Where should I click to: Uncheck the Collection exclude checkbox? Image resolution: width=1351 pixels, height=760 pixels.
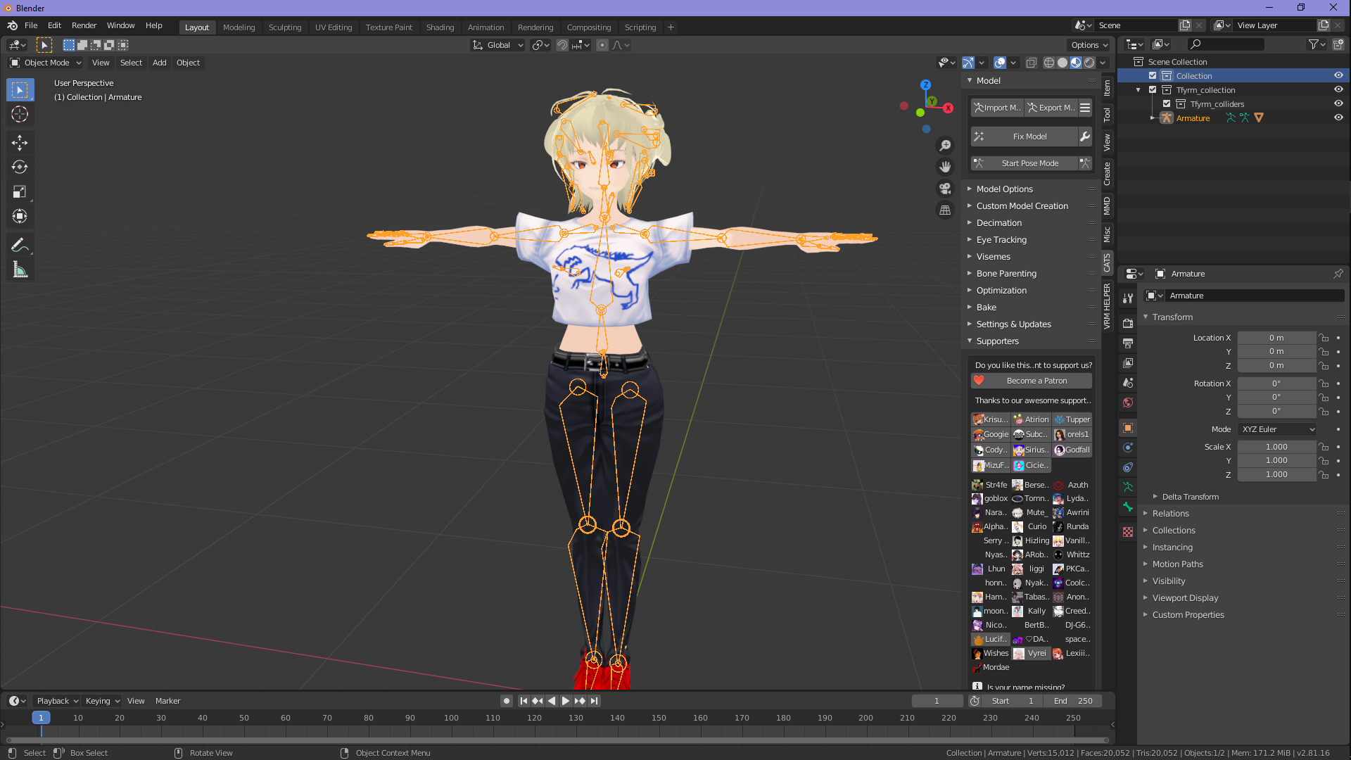1153,76
